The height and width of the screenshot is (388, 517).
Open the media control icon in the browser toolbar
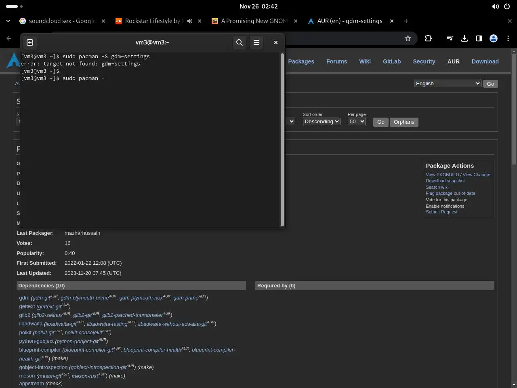pos(450,38)
